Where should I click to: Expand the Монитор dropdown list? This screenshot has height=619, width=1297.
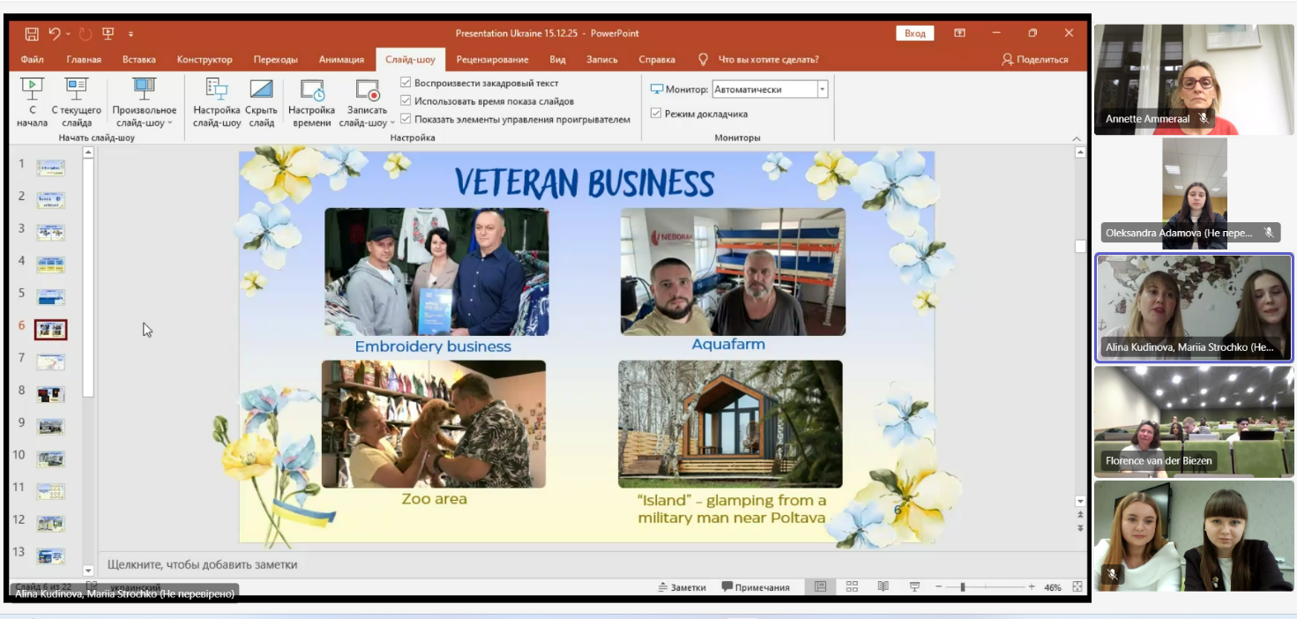[822, 89]
